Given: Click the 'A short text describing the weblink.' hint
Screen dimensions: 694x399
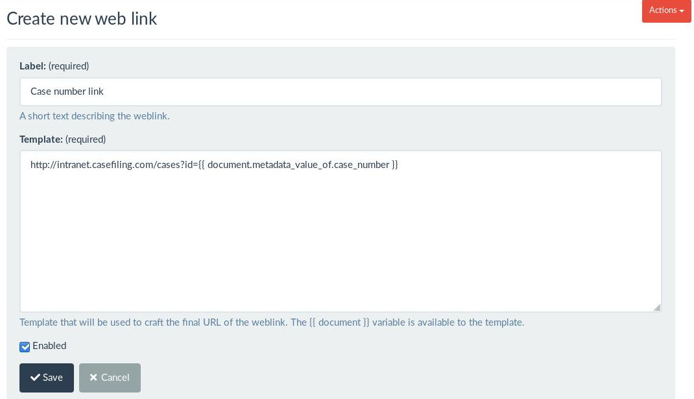Looking at the screenshot, I should pyautogui.click(x=94, y=116).
